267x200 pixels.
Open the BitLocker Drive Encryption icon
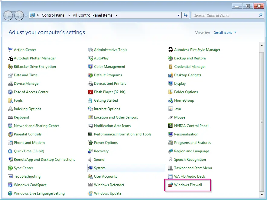coord(10,67)
